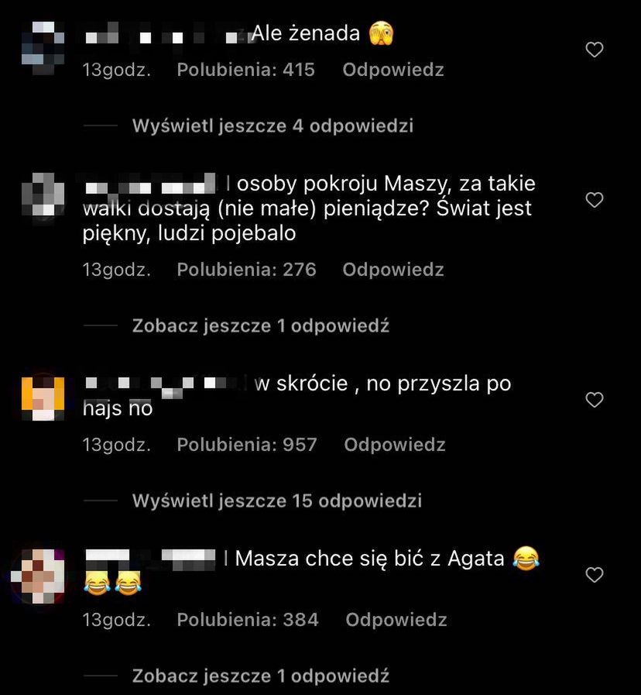Open profile picture of first commenter
641x695 pixels.
pyautogui.click(x=43, y=48)
